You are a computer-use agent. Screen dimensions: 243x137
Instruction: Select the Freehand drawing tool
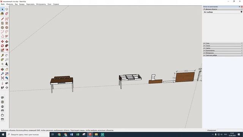[7, 19]
